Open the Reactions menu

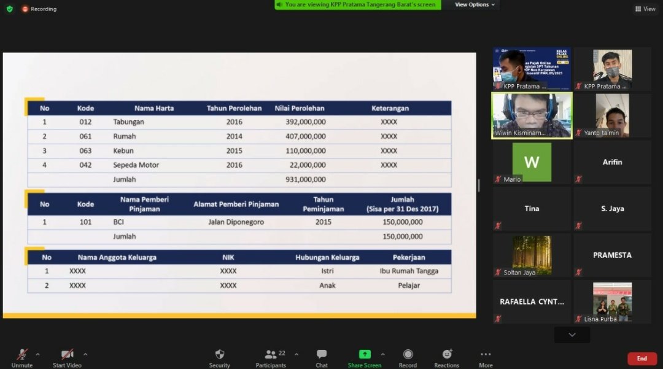[446, 355]
